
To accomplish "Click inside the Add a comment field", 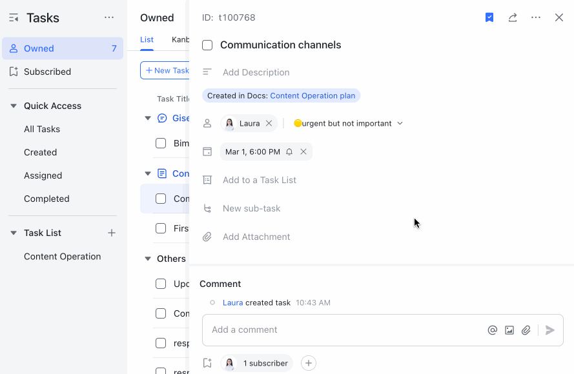I will point(323,330).
